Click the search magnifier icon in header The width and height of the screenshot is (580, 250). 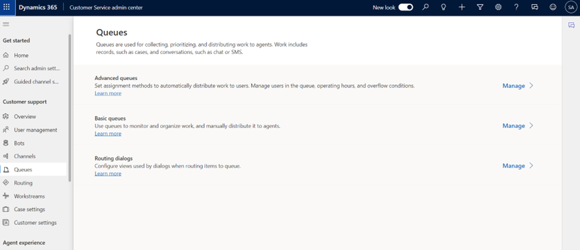tap(426, 7)
